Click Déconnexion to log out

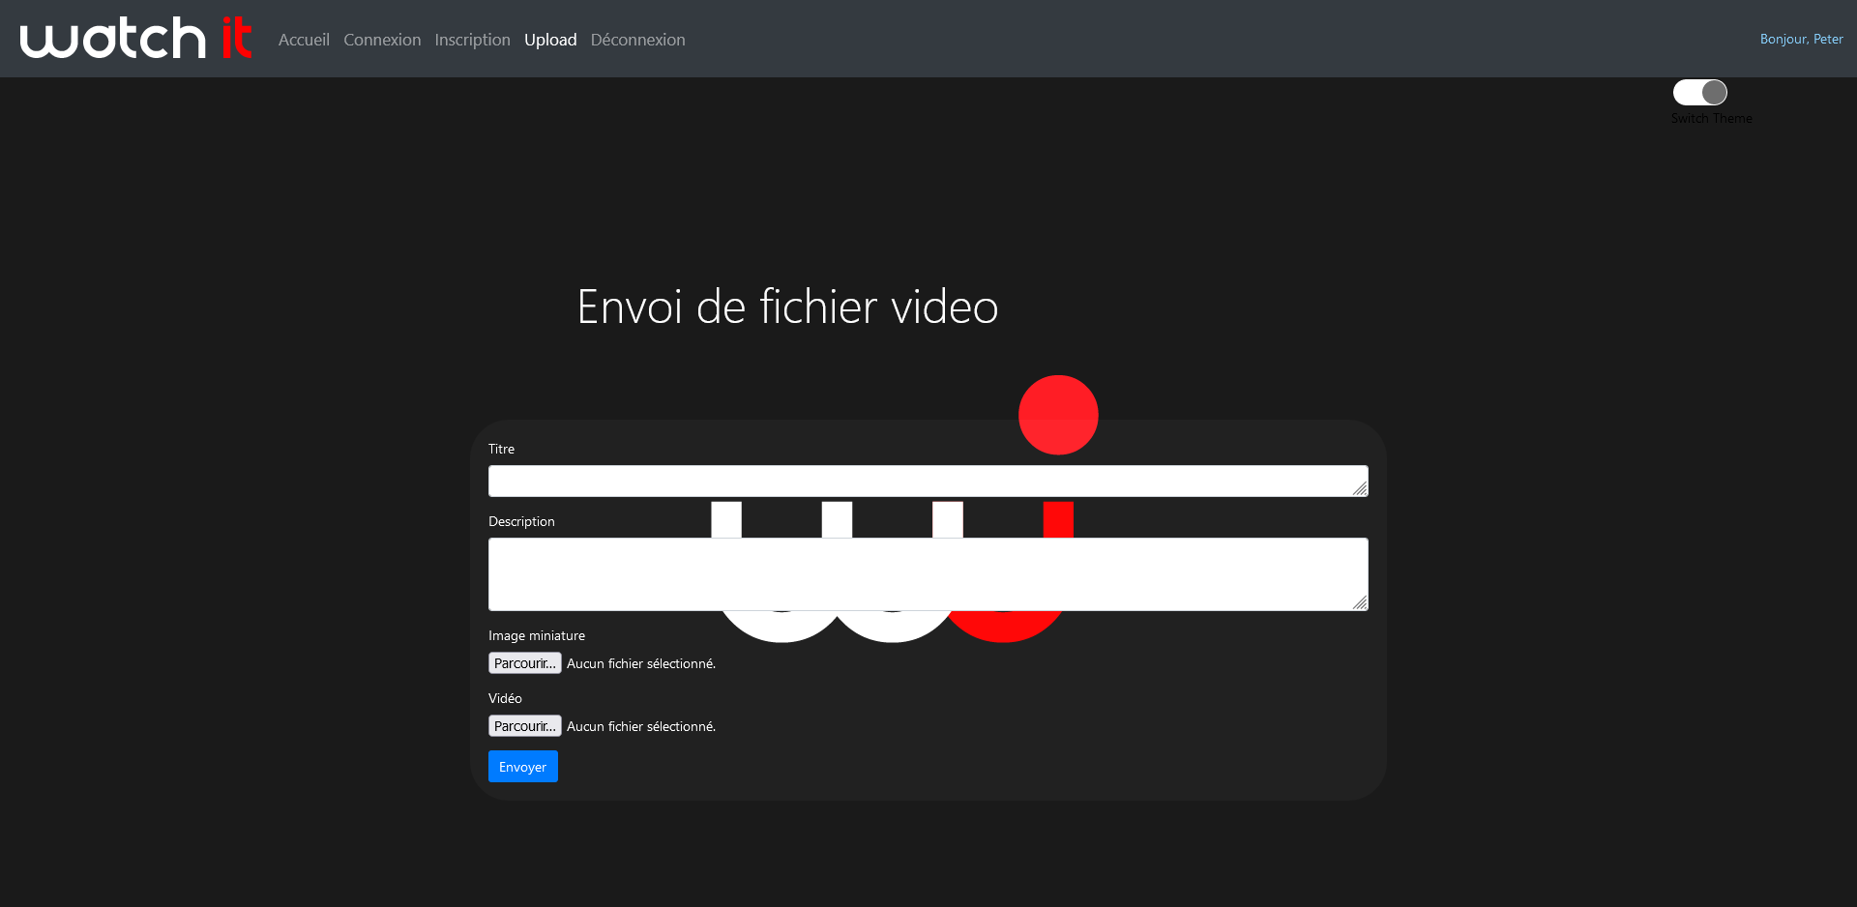tap(637, 40)
